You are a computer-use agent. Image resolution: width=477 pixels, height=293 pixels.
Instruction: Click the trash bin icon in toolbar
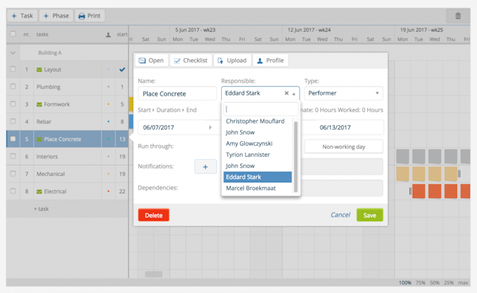pyautogui.click(x=458, y=16)
